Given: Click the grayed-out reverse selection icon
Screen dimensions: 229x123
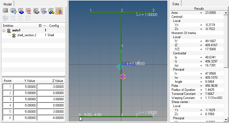Looking at the screenshot, I should 28,18.
